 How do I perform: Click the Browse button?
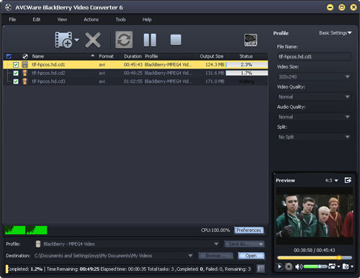click(215, 256)
